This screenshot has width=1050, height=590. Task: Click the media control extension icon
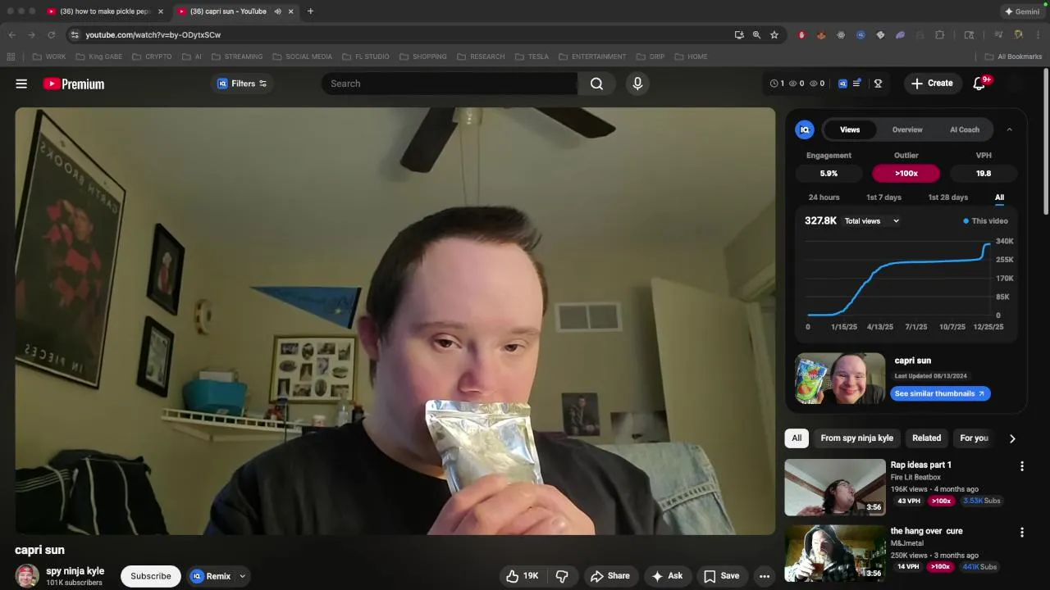[x=998, y=35]
